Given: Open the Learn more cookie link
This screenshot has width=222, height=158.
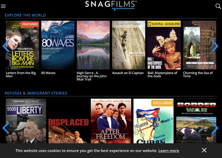Looking at the screenshot, I should click(169, 151).
